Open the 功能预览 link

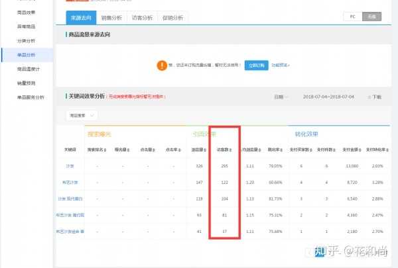pos(280,65)
